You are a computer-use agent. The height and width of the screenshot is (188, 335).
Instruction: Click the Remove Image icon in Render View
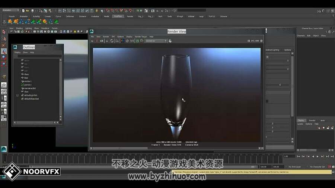pyautogui.click(x=142, y=41)
